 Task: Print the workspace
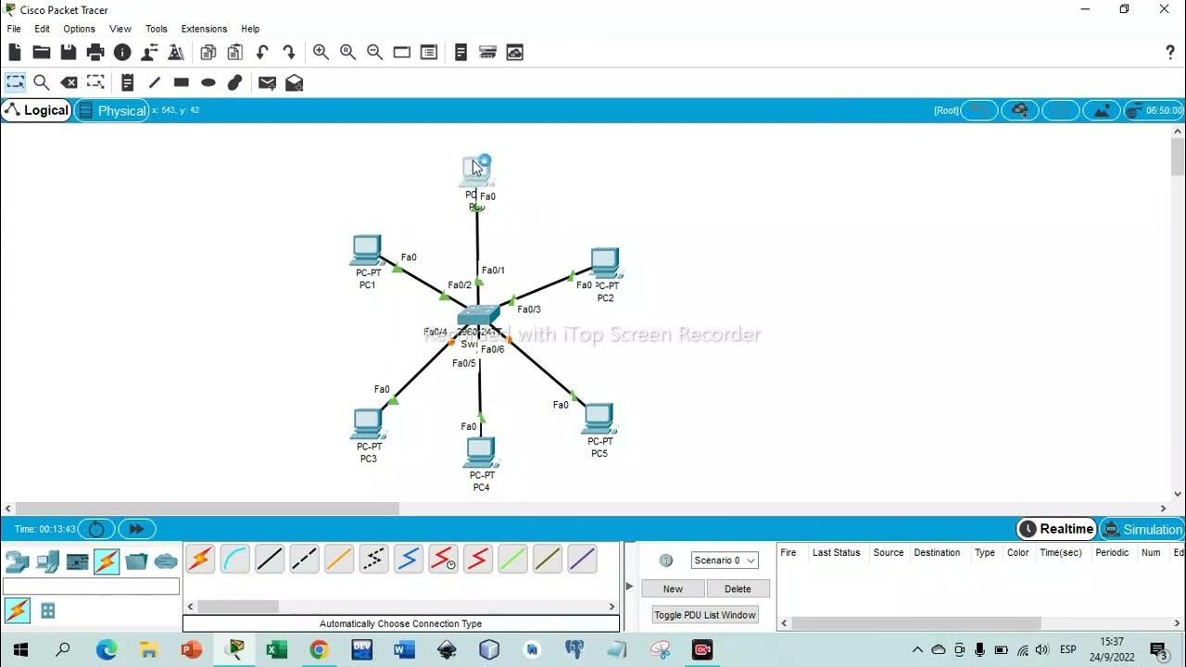click(x=95, y=53)
